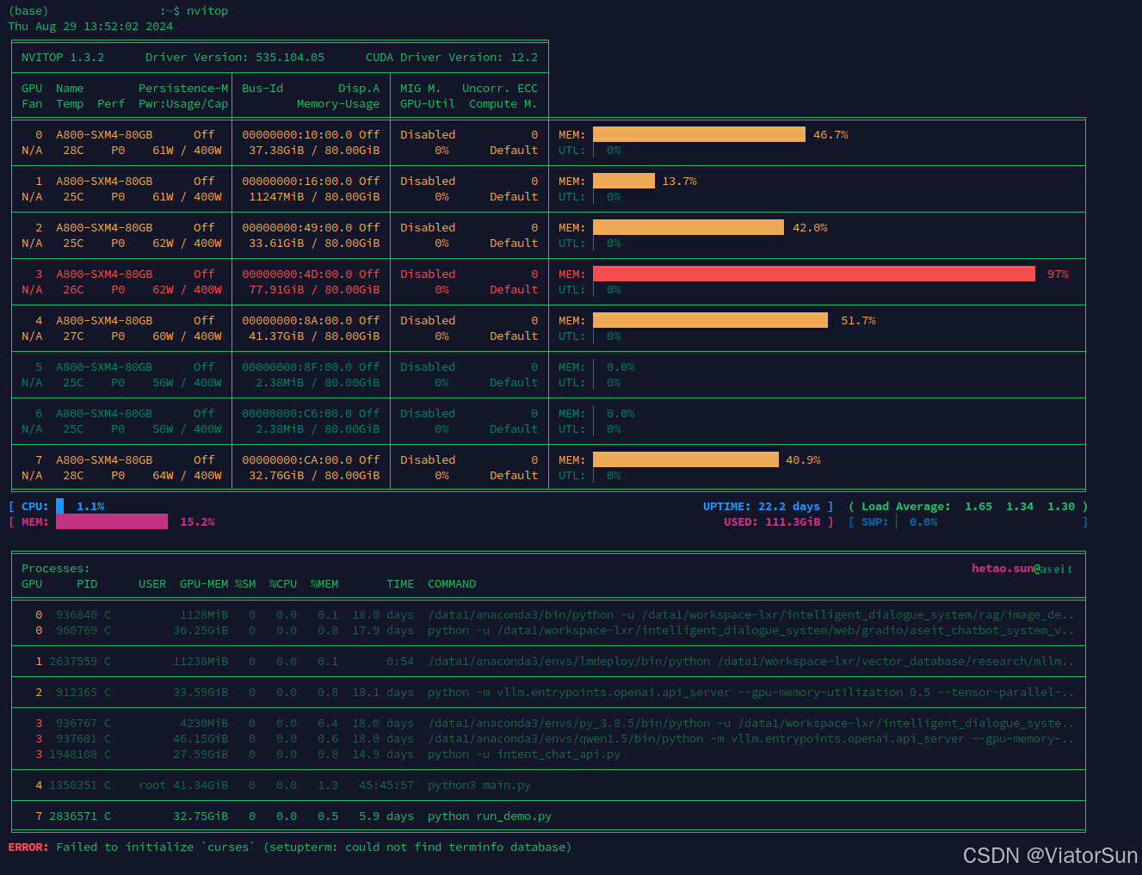Select '77.91GiB / 80.00GiB' memory usage of GPU 3

click(x=314, y=290)
